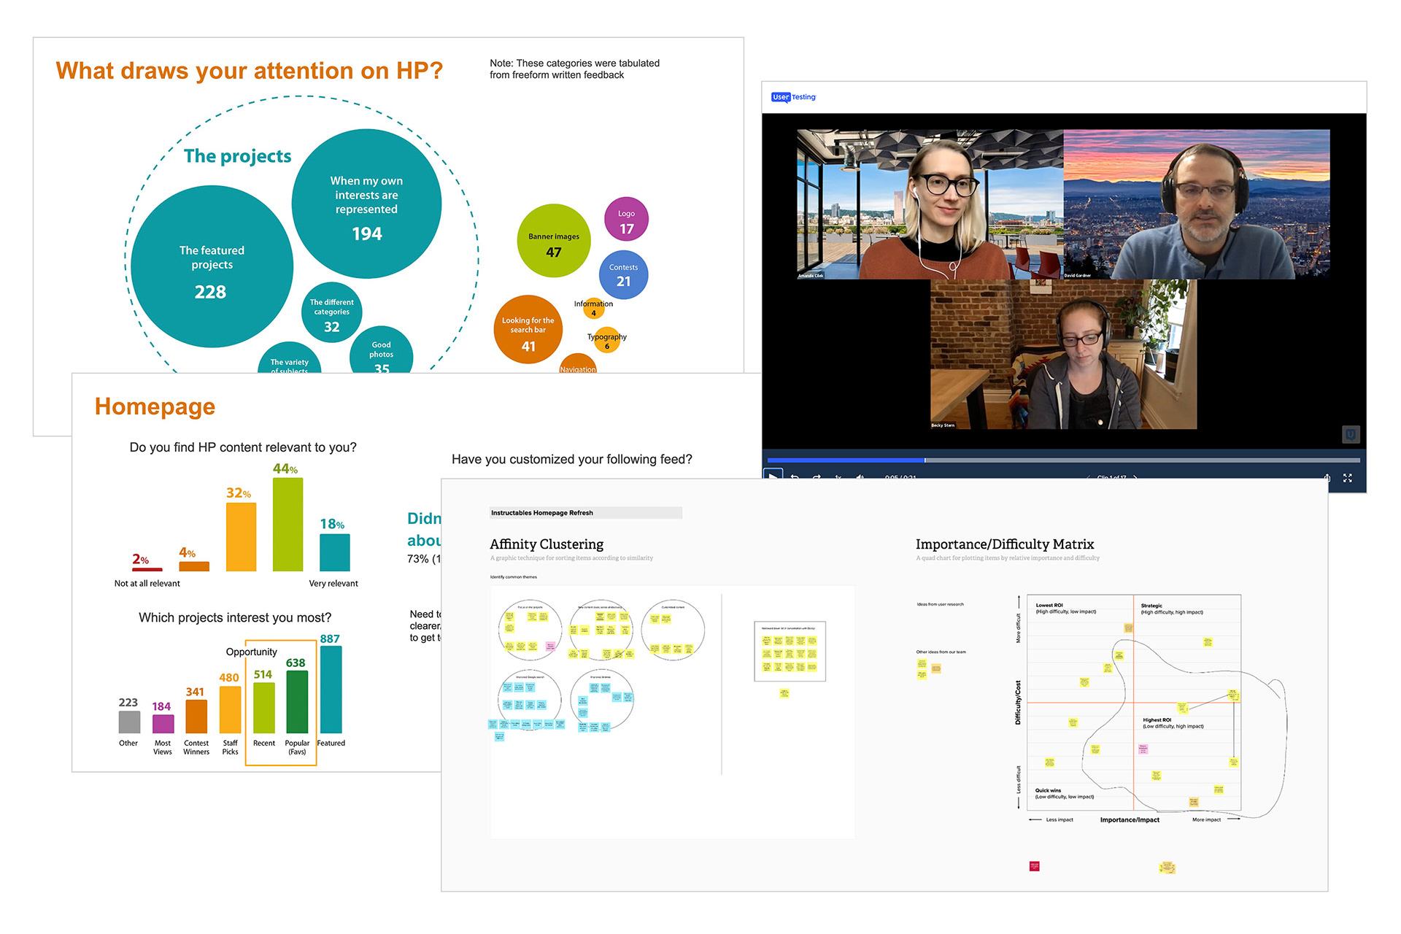The height and width of the screenshot is (934, 1401).
Task: Click the 'When my own interests are represented 194' bubble
Action: (366, 204)
